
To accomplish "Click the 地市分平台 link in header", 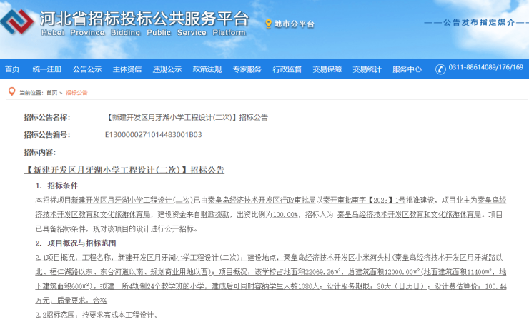I will click(x=295, y=24).
